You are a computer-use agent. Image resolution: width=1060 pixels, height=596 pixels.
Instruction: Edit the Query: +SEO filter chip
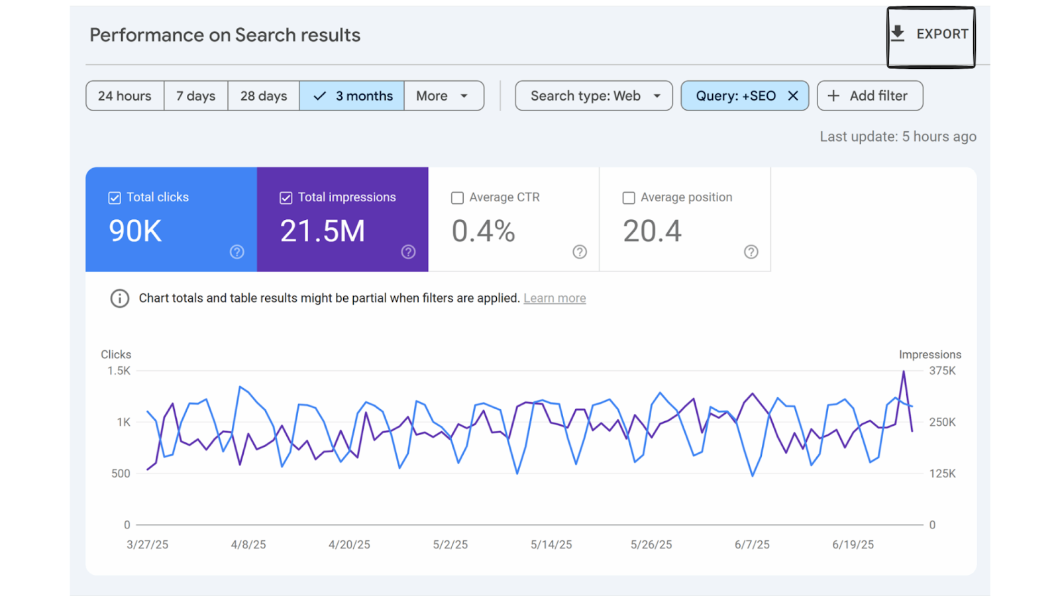735,96
